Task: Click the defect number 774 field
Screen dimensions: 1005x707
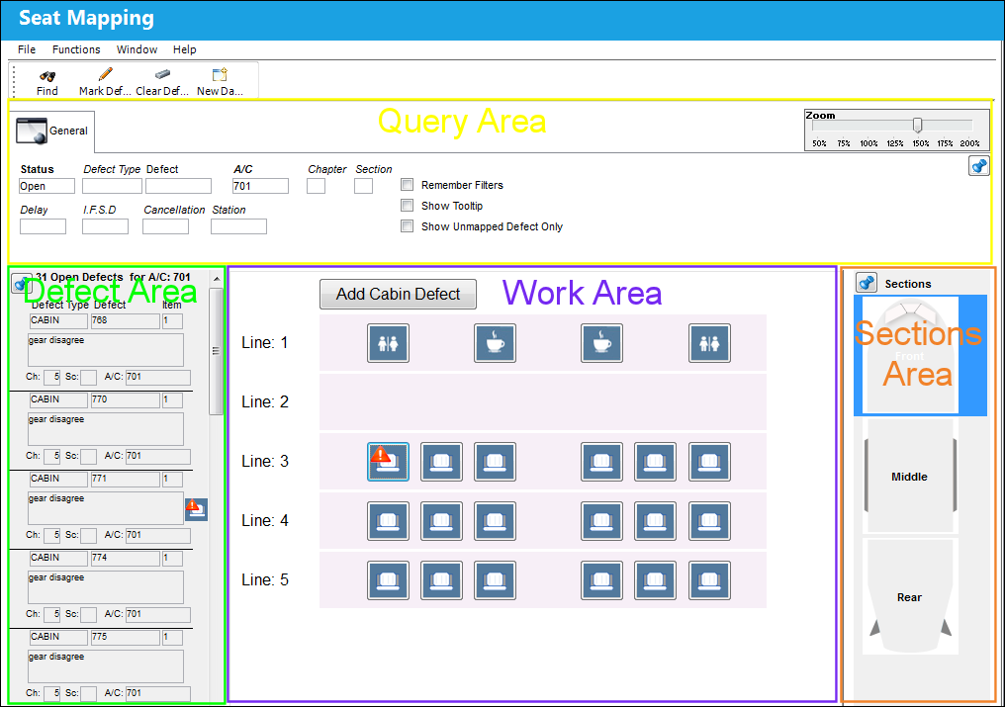Action: click(x=125, y=559)
